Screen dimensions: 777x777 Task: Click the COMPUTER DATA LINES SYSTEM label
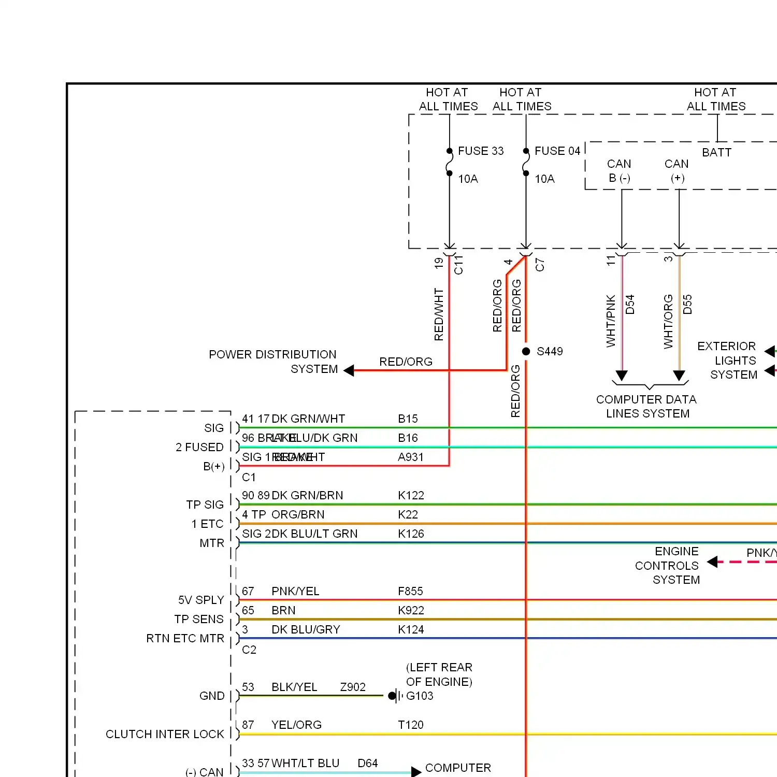[646, 407]
